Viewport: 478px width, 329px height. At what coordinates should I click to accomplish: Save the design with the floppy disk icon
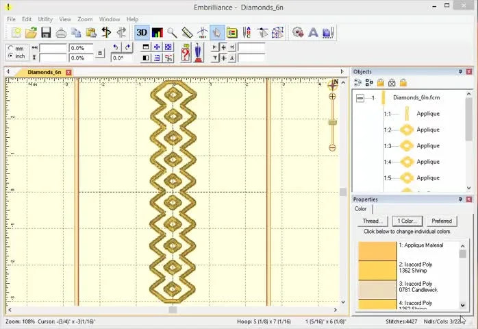click(46, 32)
